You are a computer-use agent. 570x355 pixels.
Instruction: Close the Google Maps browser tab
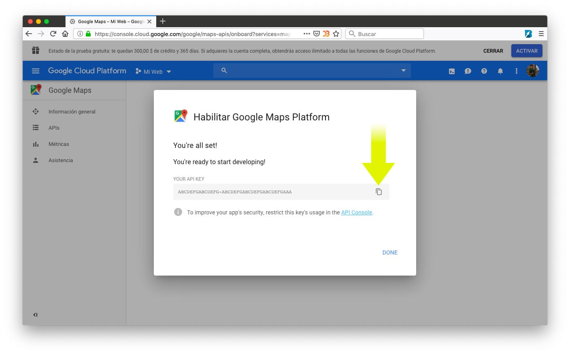tap(149, 21)
